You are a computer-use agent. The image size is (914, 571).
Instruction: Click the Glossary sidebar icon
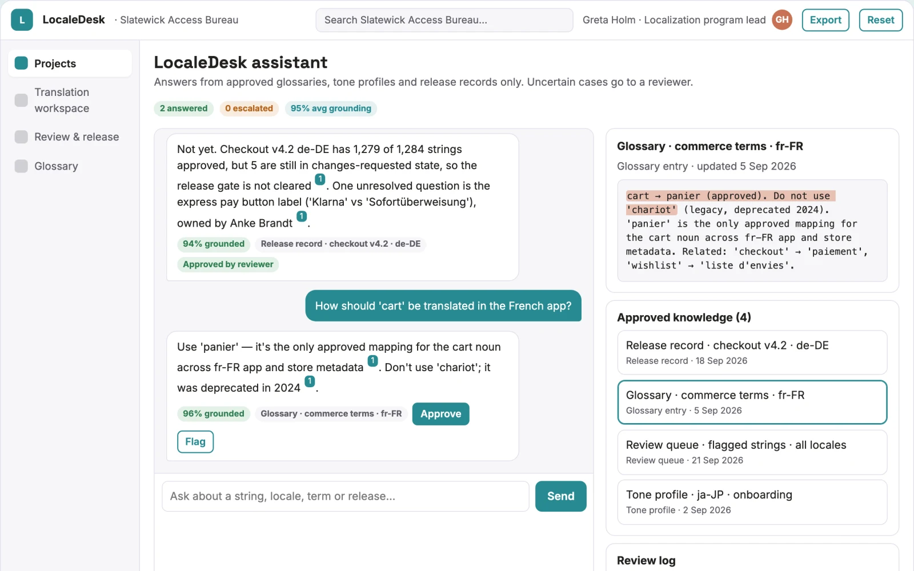[21, 166]
